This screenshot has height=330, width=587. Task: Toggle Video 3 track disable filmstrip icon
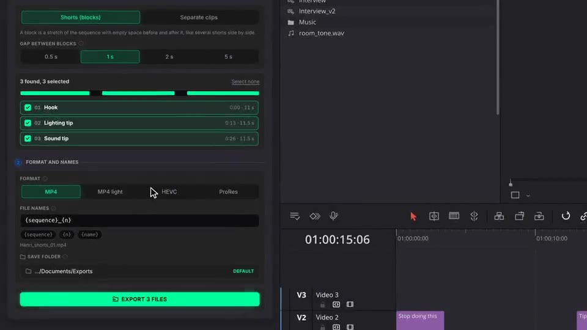pos(350,304)
